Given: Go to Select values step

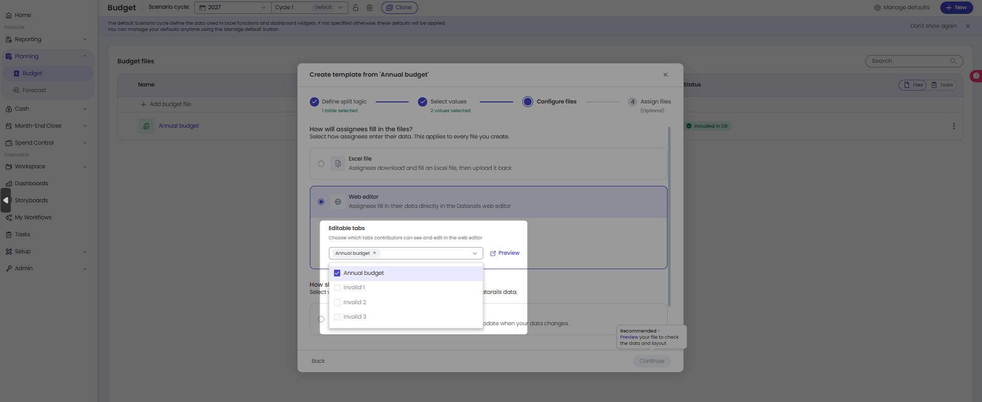Looking at the screenshot, I should coord(444,106).
